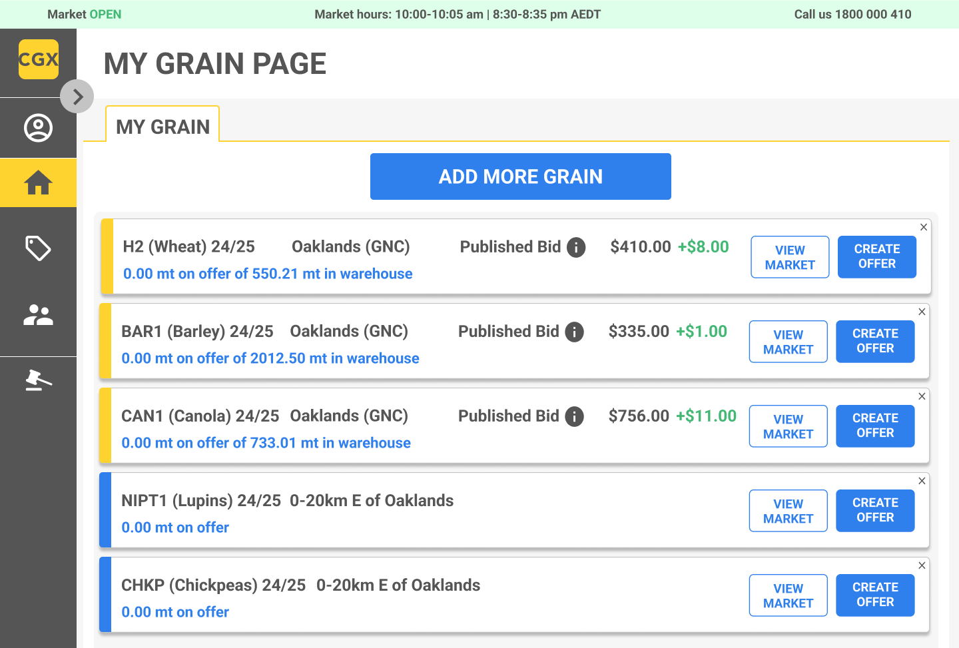Click '0-20km E of Oaklands' in Lupins row
959x648 pixels.
coord(372,501)
